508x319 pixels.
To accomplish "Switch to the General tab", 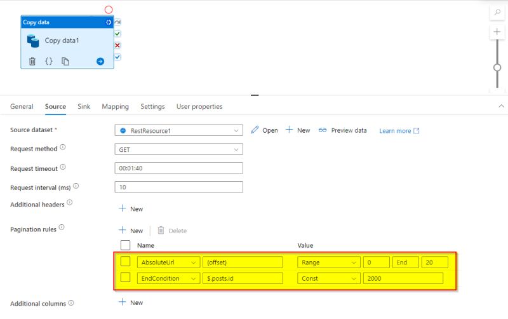I will [x=22, y=106].
